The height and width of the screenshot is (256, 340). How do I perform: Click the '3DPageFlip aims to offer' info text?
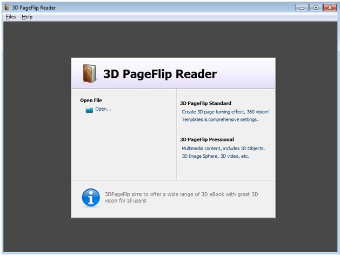[x=182, y=197]
